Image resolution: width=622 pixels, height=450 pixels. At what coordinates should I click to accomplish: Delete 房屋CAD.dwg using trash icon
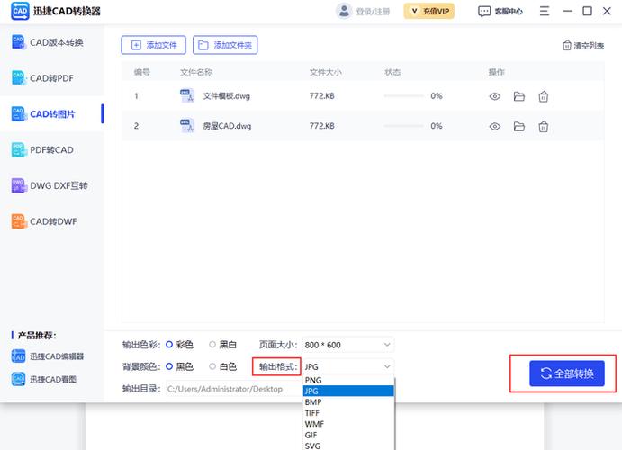coord(543,127)
